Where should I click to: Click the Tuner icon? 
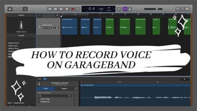tap(119, 9)
